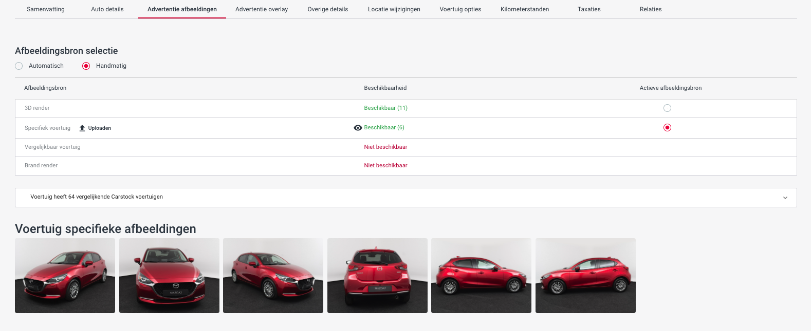Image resolution: width=811 pixels, height=331 pixels.
Task: Select the rear view car photo
Action: 377,276
